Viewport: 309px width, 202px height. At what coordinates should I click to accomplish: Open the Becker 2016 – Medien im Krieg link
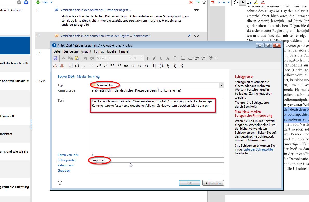pyautogui.click(x=78, y=77)
